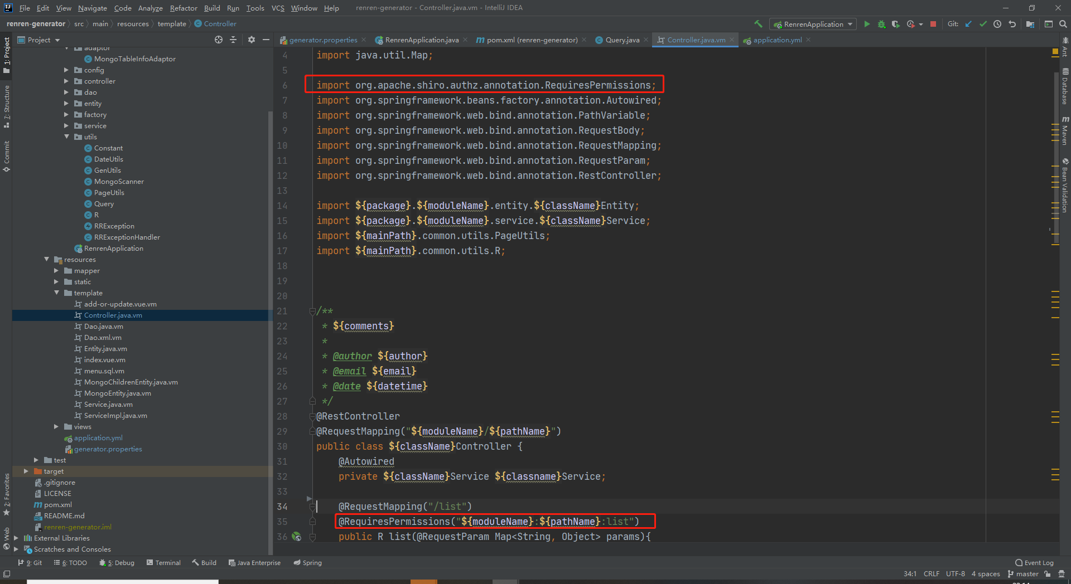Open Dao.xml.vm in the project tree
The image size is (1071, 584).
[x=103, y=338]
